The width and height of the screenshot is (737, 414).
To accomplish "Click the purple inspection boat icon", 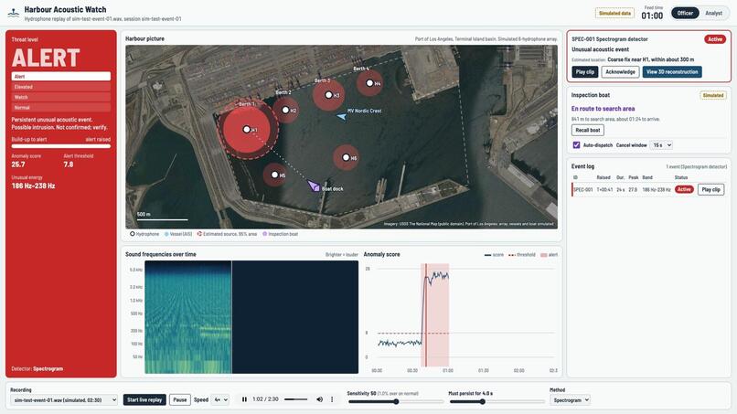I will 313,186.
